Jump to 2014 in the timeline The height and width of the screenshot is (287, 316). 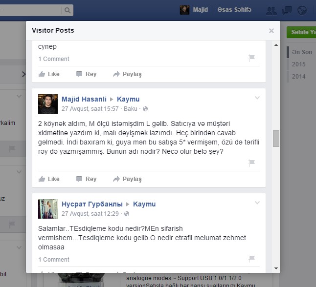tap(299, 77)
